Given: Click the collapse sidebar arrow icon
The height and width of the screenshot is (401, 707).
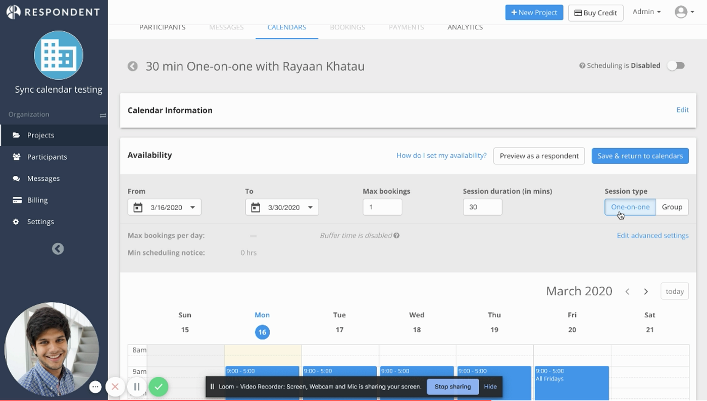Looking at the screenshot, I should pos(58,249).
